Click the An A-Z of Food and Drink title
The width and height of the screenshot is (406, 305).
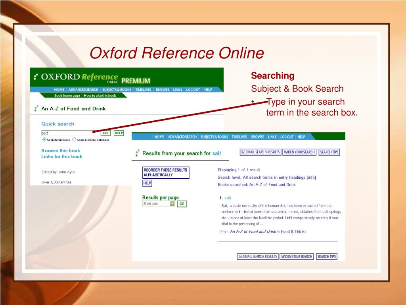click(x=73, y=109)
